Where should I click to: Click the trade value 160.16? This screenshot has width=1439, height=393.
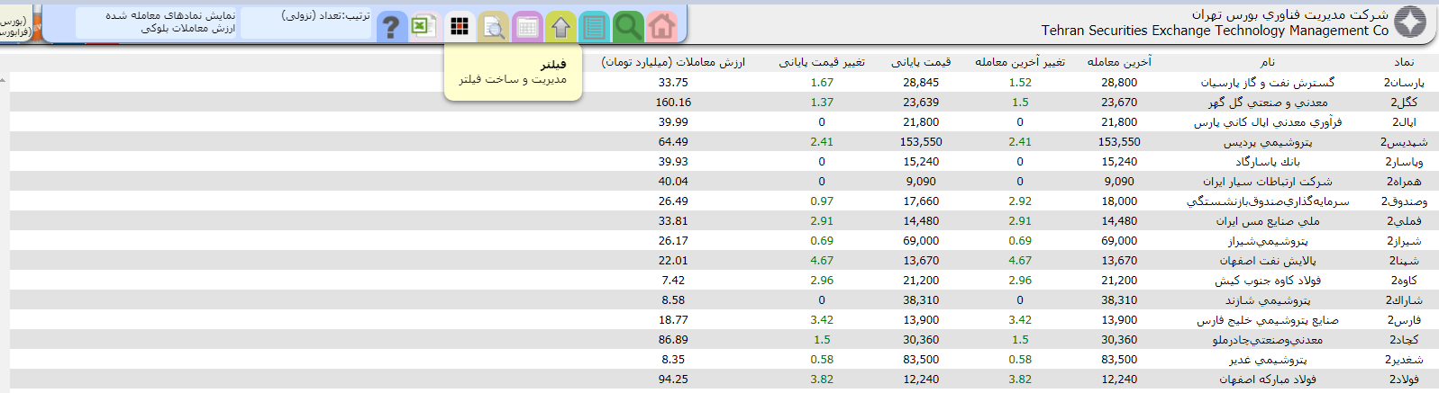pos(673,102)
